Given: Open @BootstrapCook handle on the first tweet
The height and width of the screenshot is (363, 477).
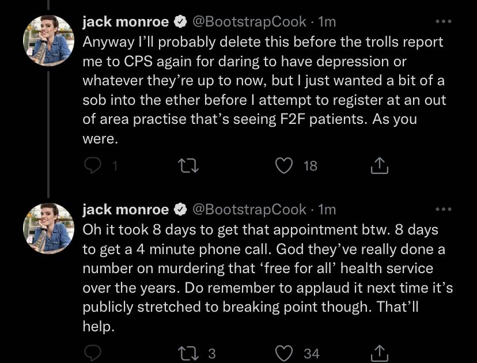Looking at the screenshot, I should [249, 22].
